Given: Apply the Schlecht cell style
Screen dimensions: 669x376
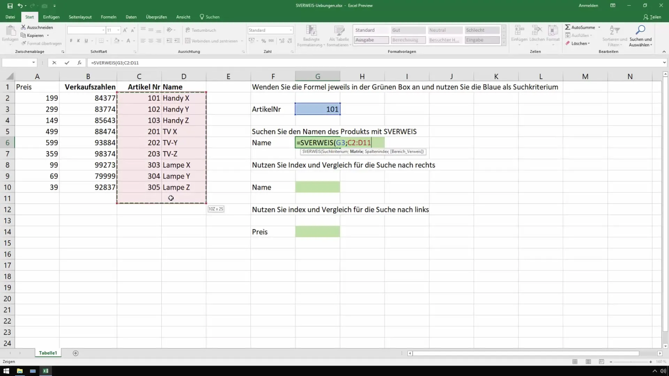Looking at the screenshot, I should (x=482, y=30).
